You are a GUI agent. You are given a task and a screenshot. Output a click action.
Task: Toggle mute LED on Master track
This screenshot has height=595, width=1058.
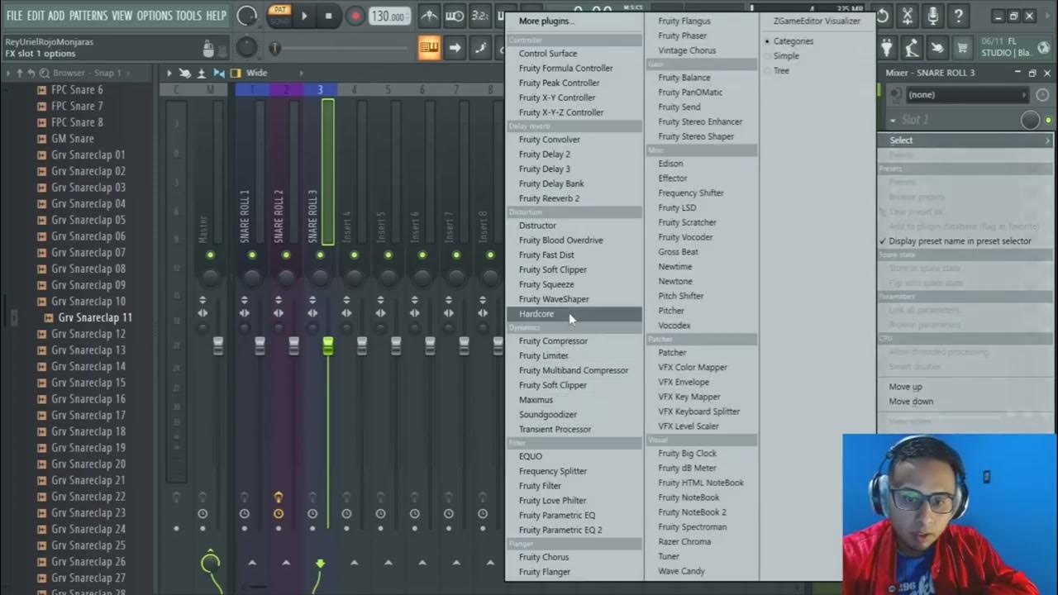pyautogui.click(x=210, y=255)
